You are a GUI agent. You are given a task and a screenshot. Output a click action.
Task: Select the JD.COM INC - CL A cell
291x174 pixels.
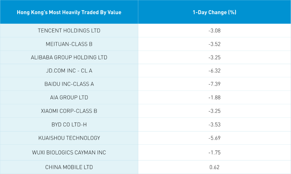[69, 71]
